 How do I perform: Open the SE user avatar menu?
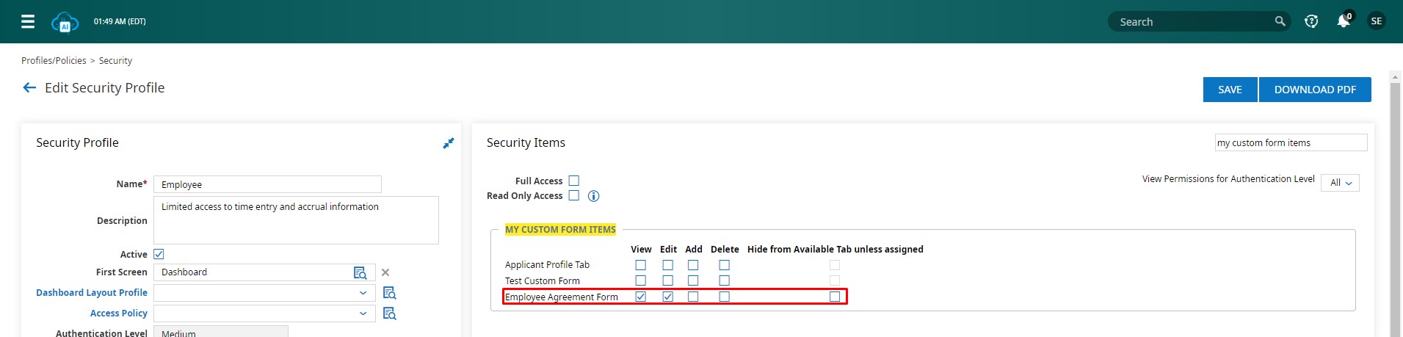click(1376, 21)
